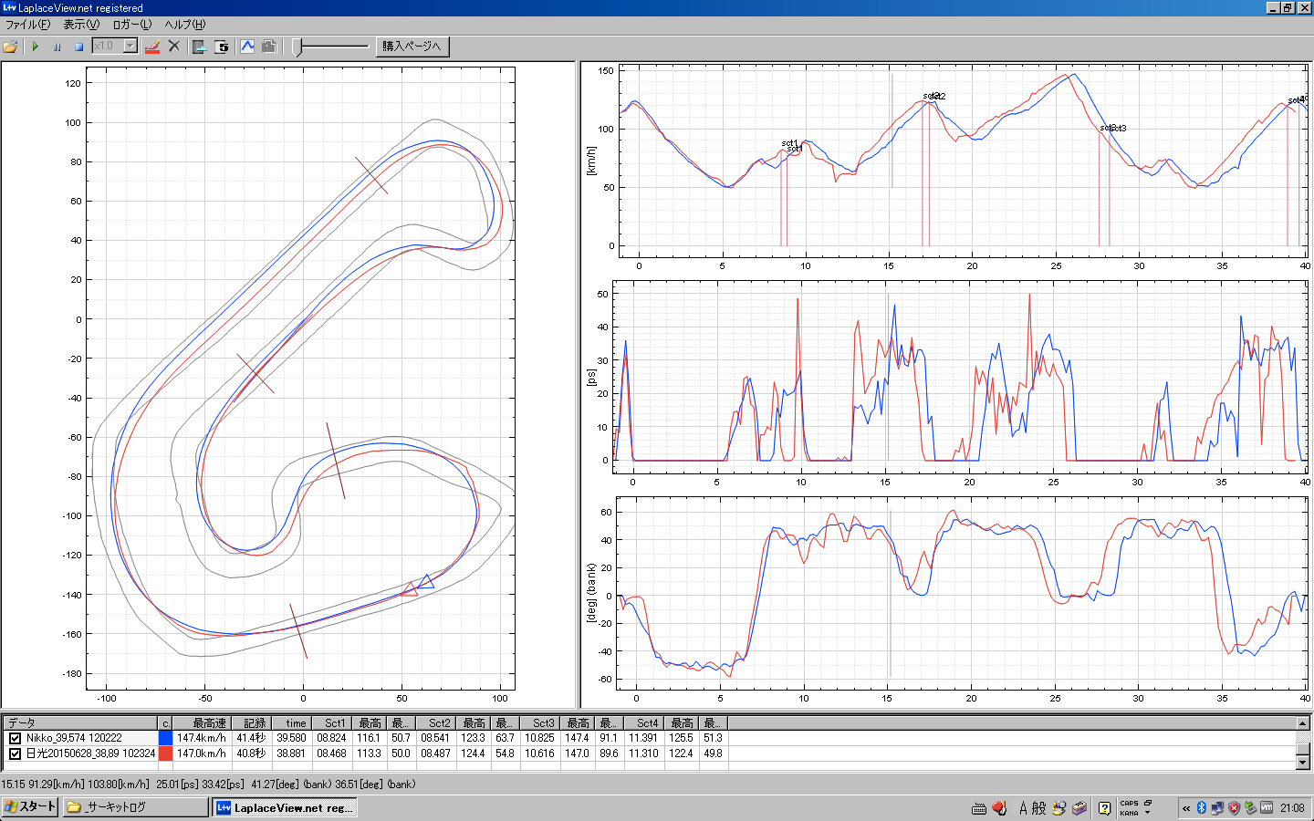Screen dimensions: 1314x821
Task: Expand hidden system tray icons chevron
Action: pyautogui.click(x=1186, y=807)
